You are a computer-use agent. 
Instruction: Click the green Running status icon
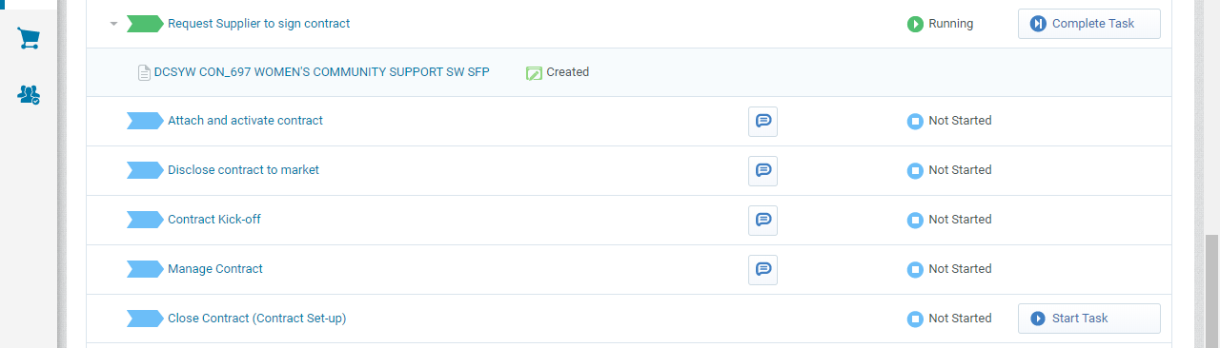tap(915, 24)
